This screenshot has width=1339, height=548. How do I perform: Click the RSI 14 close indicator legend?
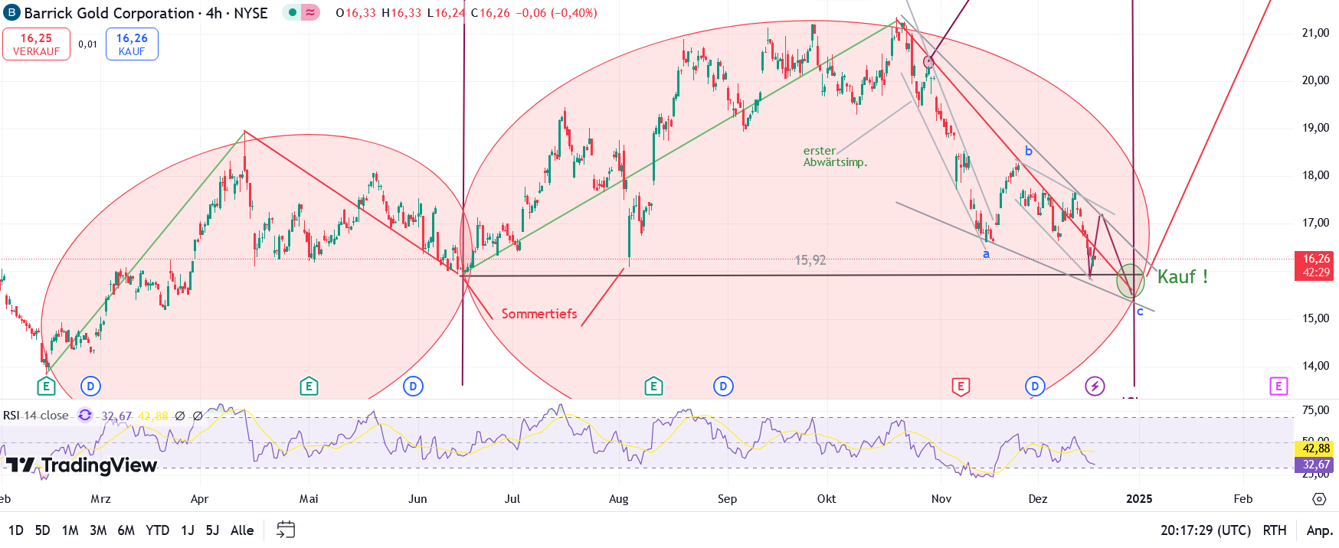36,415
